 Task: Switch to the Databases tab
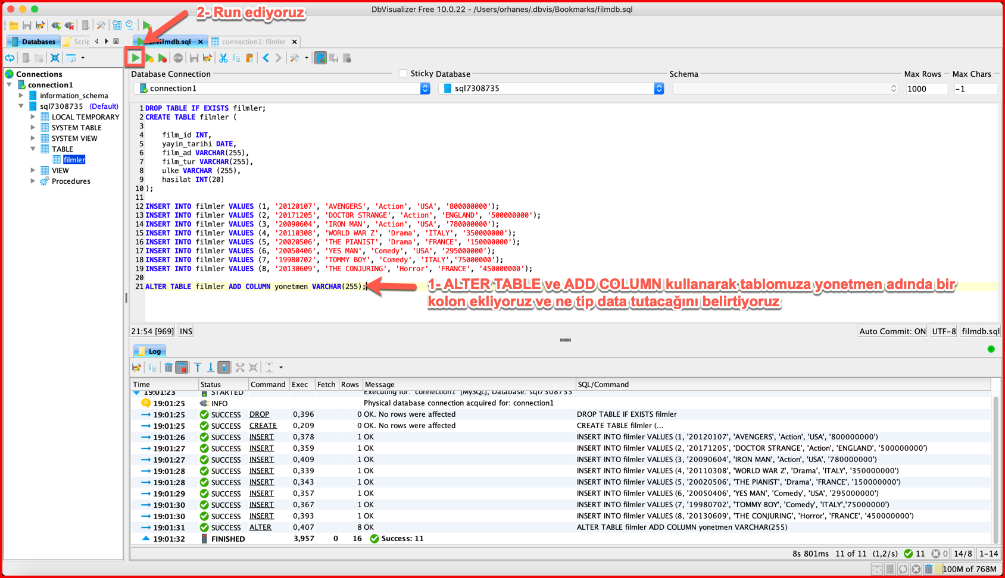tap(33, 41)
